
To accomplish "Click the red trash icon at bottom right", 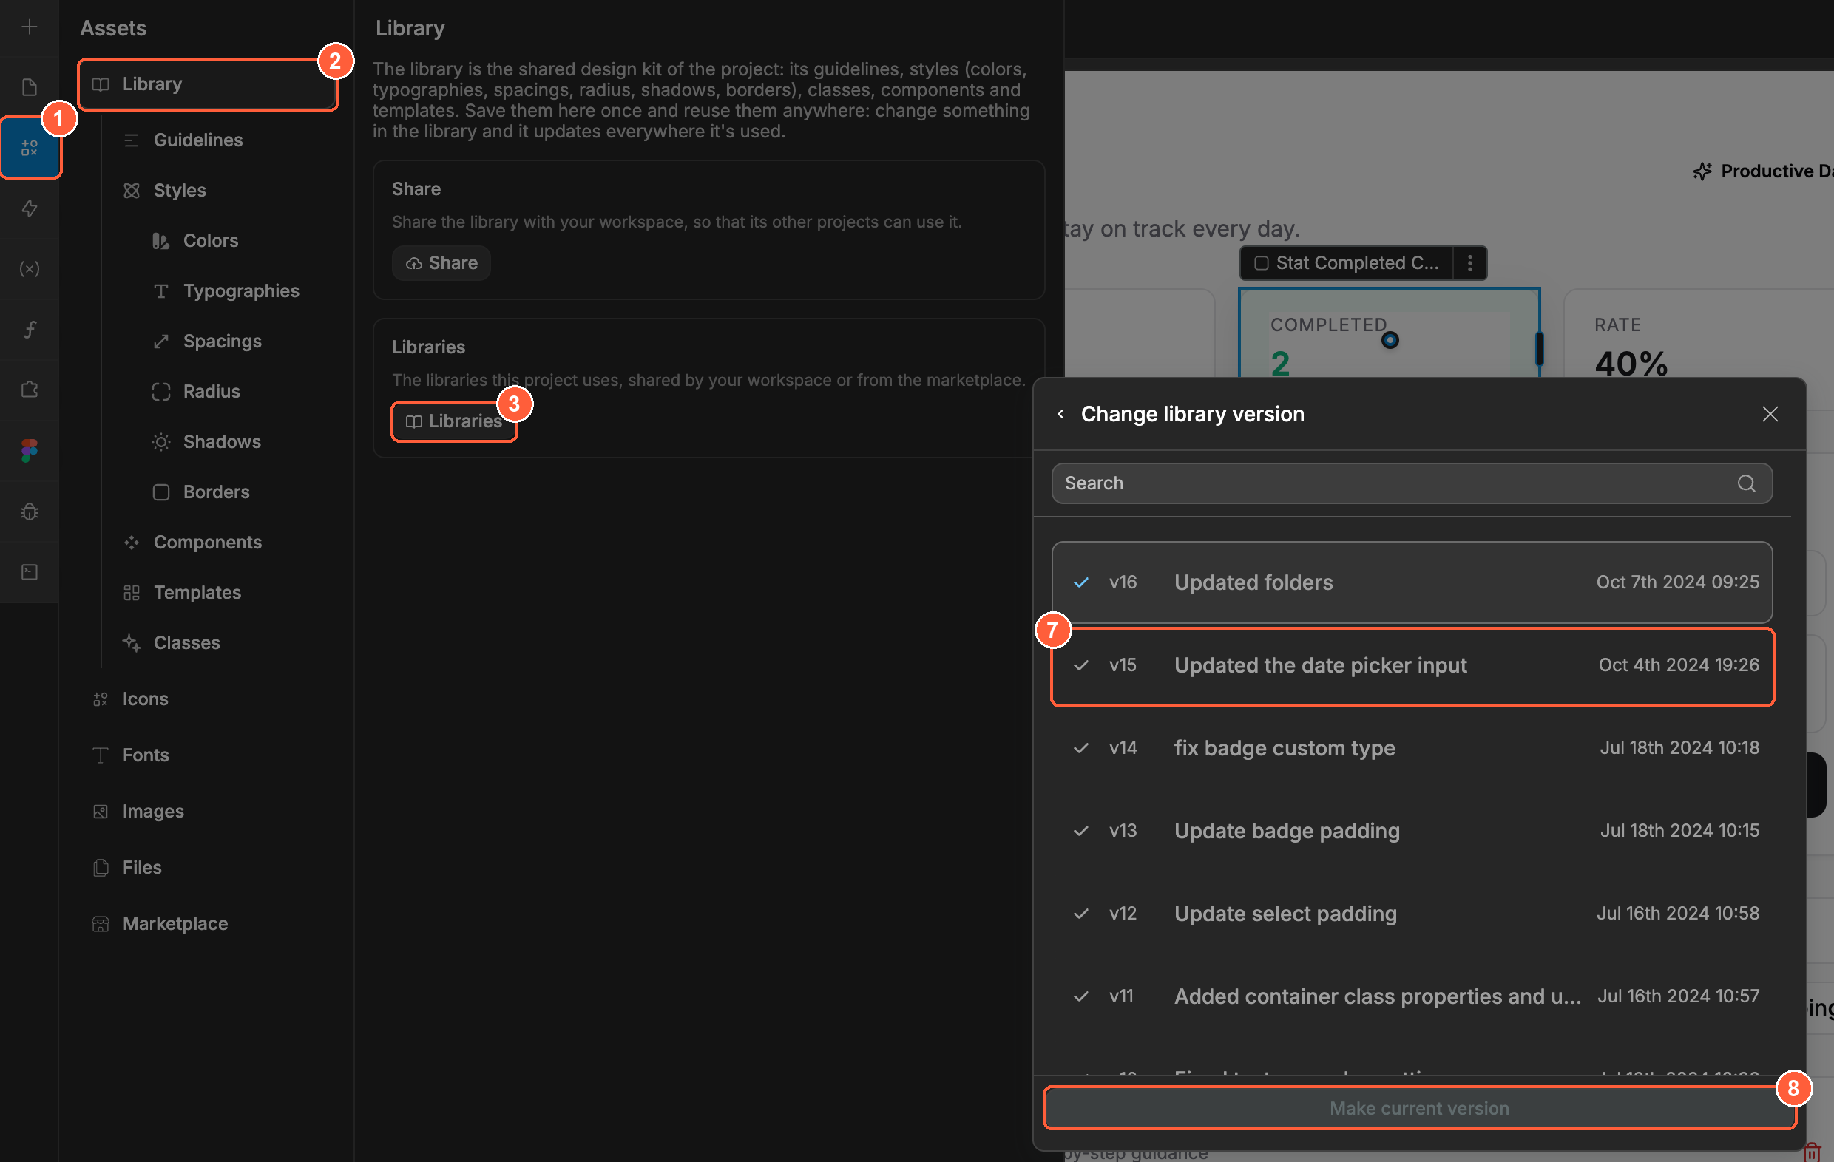I will click(x=1813, y=1153).
